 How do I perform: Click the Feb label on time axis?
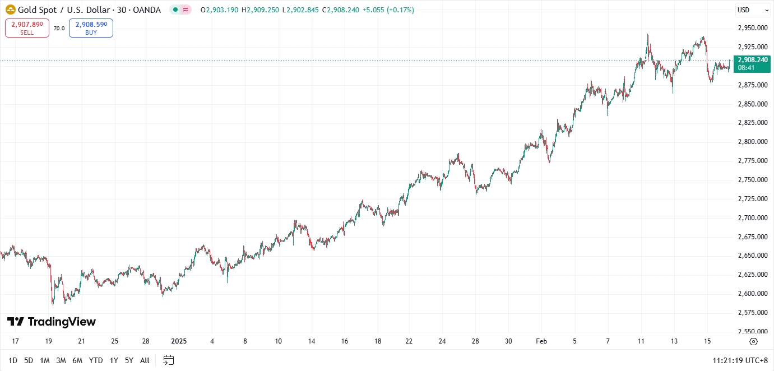(541, 341)
